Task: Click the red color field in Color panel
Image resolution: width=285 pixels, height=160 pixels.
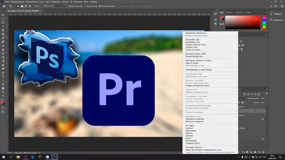Action: (x=243, y=22)
